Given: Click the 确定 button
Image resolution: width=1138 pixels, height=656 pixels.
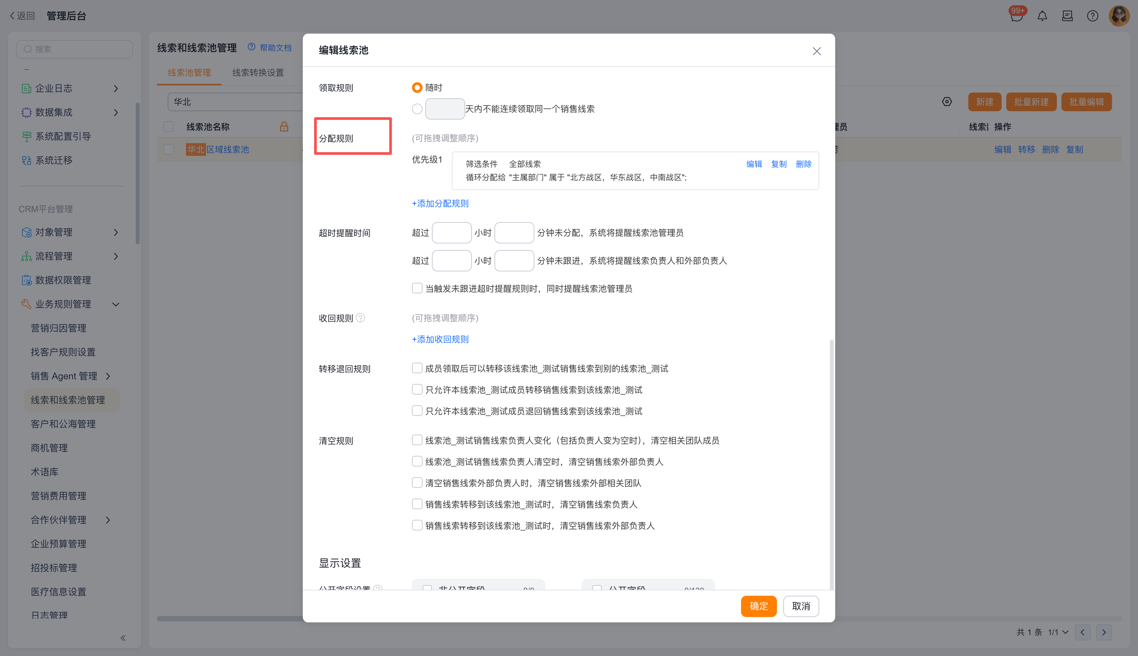Looking at the screenshot, I should tap(759, 606).
